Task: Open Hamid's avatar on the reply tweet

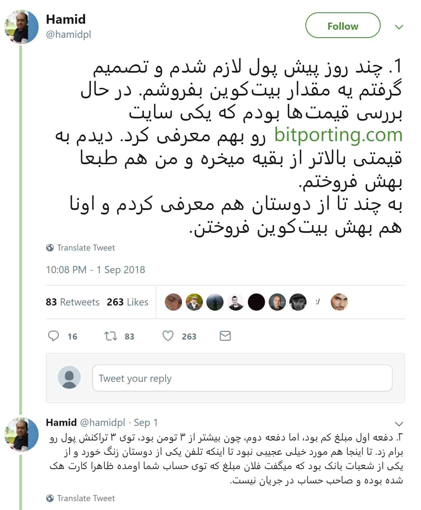Action: coord(21,434)
